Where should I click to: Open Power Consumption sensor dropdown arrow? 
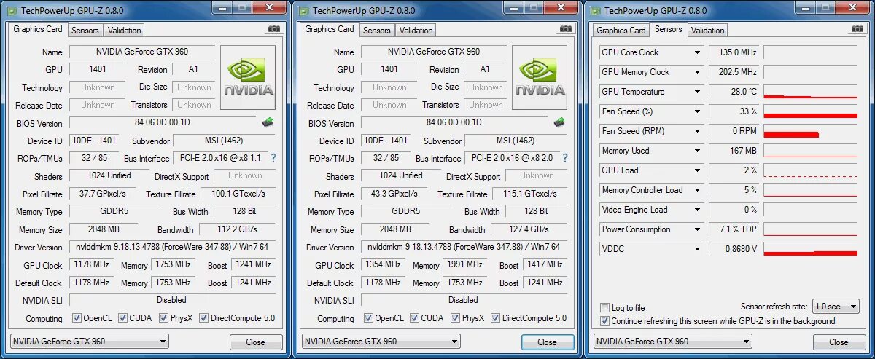click(698, 229)
